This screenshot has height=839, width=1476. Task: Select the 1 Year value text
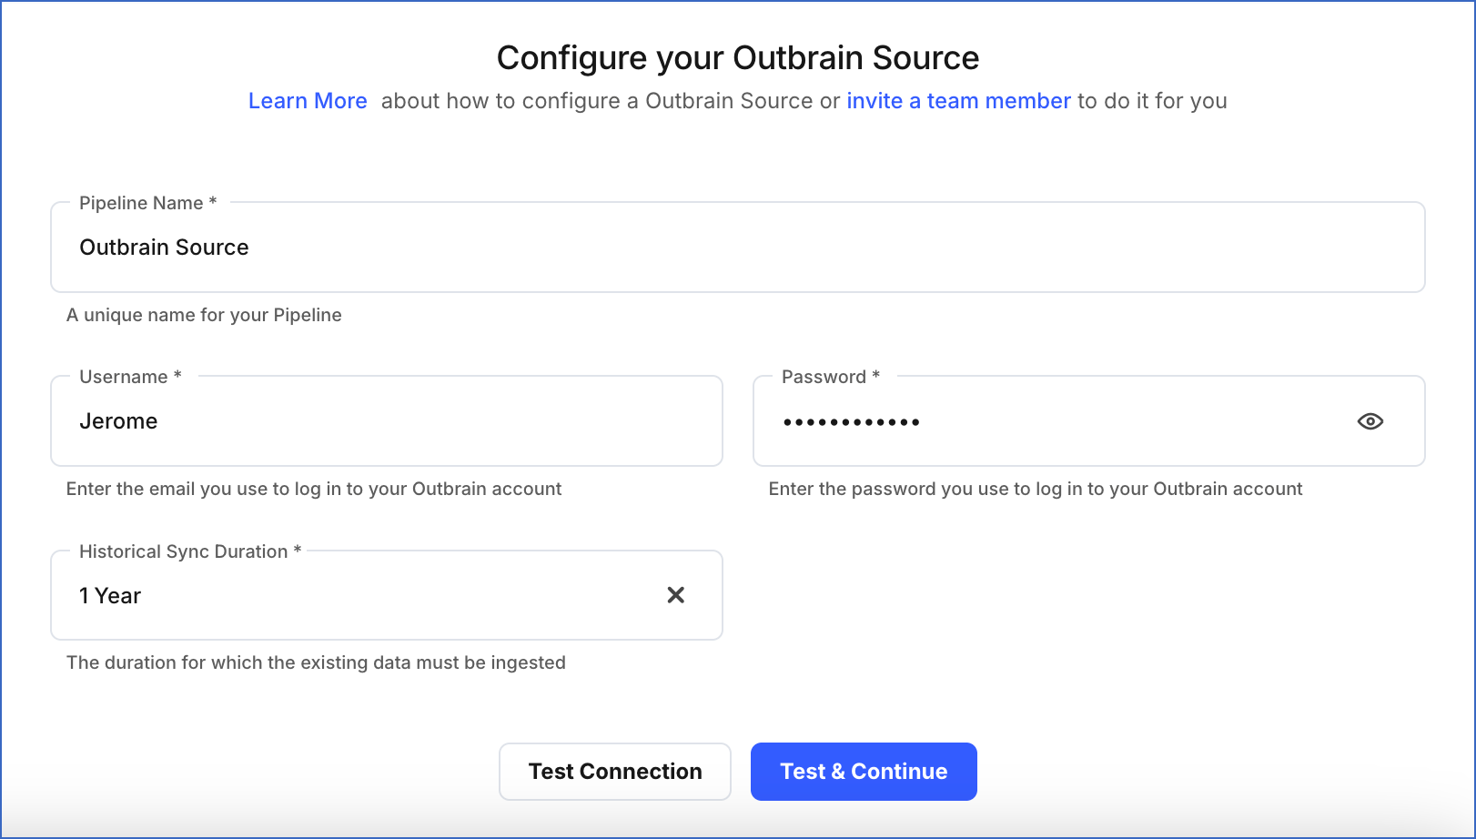tap(109, 595)
